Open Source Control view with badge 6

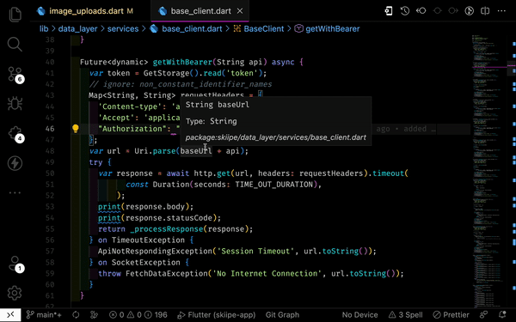pos(15,74)
